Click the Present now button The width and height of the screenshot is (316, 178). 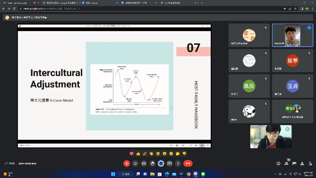click(170, 163)
